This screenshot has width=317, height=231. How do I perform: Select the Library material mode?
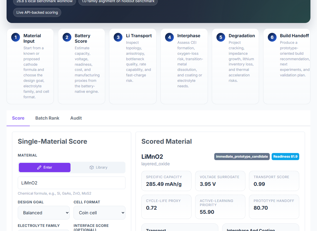pyautogui.click(x=98, y=168)
